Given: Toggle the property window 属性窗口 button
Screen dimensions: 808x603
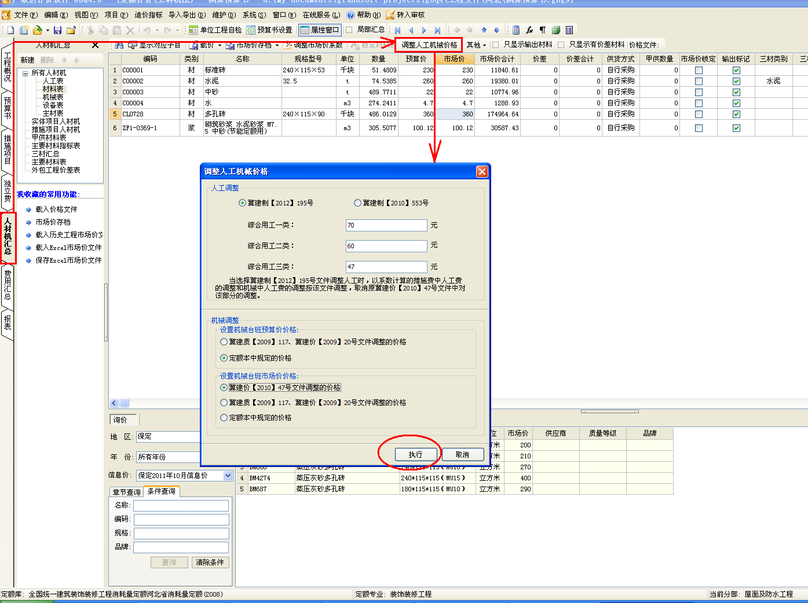Looking at the screenshot, I should click(319, 30).
